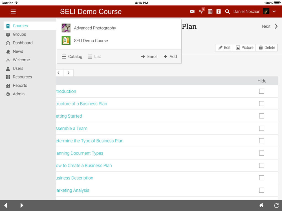
Task: Click the search magnifier icon
Action: [227, 12]
